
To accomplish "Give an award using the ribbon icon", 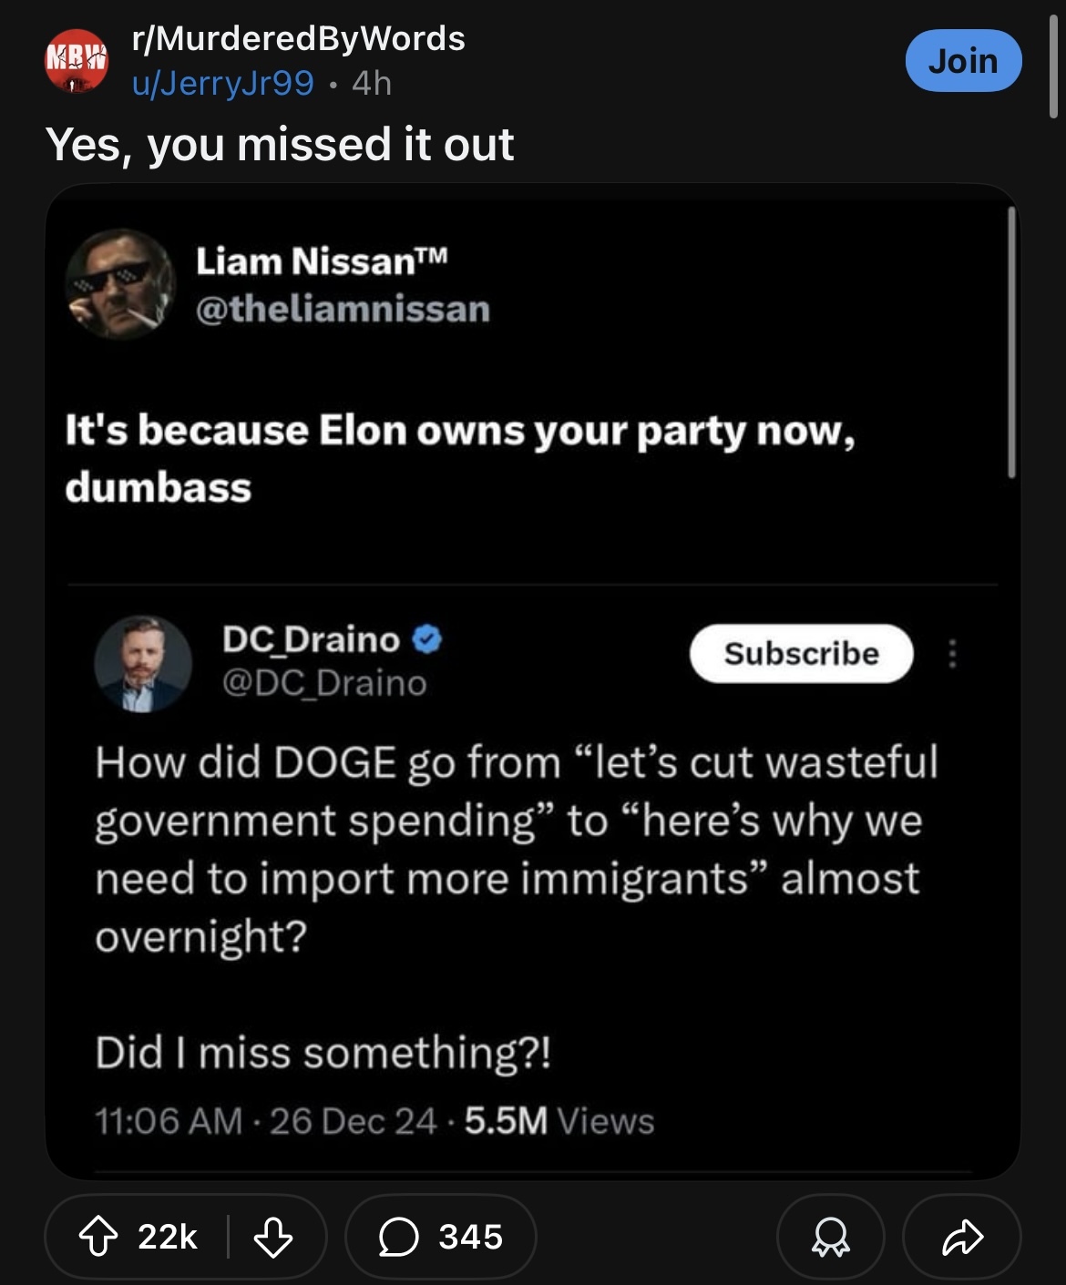I will [x=829, y=1237].
